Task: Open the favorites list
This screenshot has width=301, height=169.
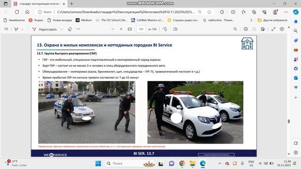Action: click(244, 12)
